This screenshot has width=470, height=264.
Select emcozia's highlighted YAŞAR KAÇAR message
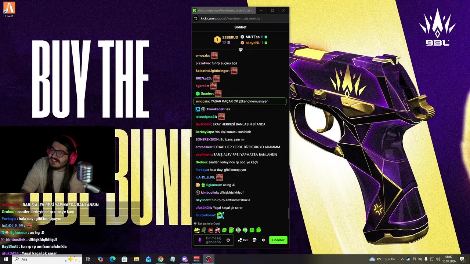coord(240,101)
